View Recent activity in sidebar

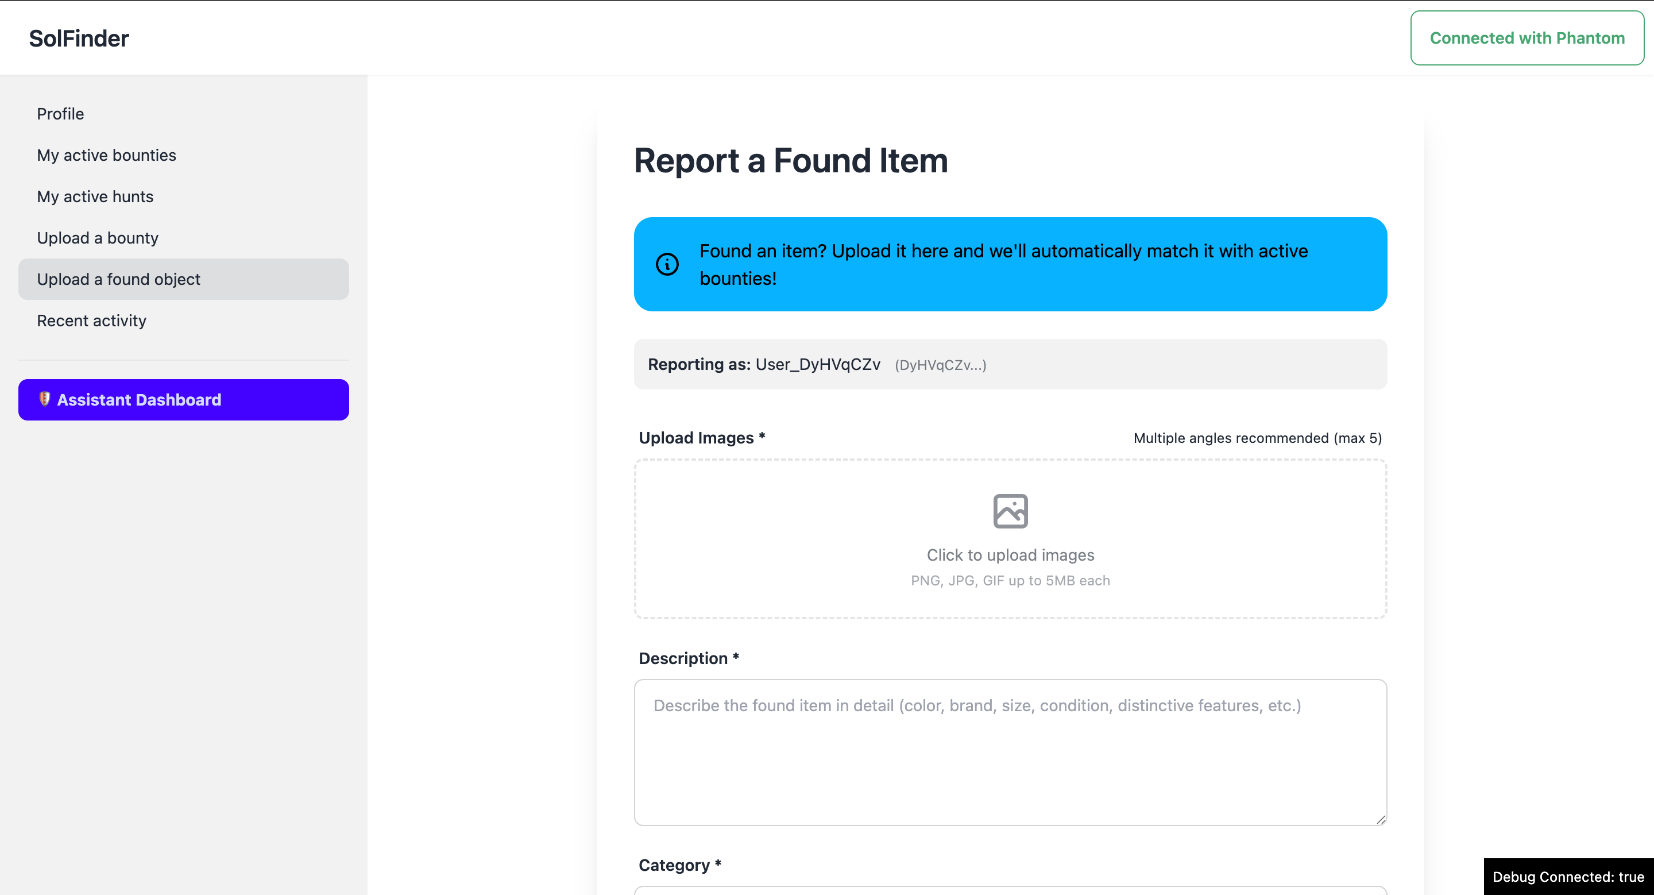pyautogui.click(x=91, y=321)
